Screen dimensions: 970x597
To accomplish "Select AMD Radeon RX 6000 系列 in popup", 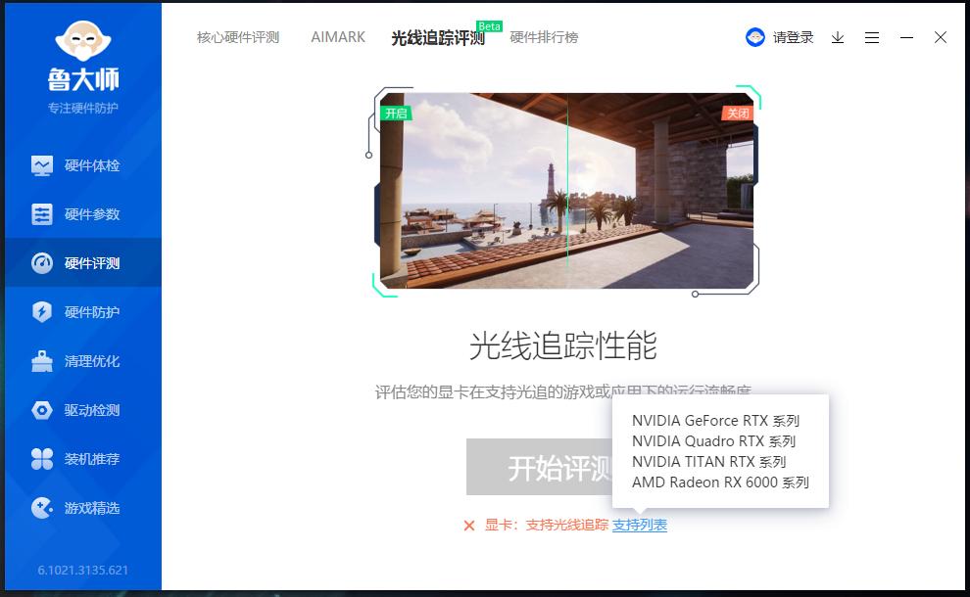I will 721,482.
